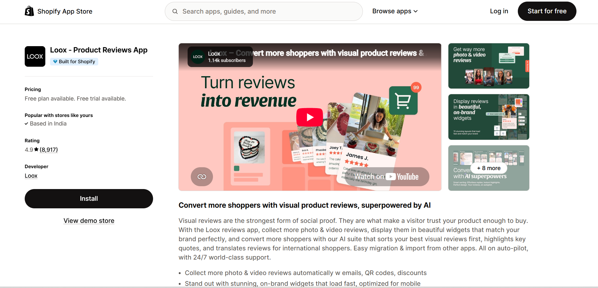This screenshot has width=598, height=288.
Task: Play the Loox YouTube video
Action: (x=310, y=117)
